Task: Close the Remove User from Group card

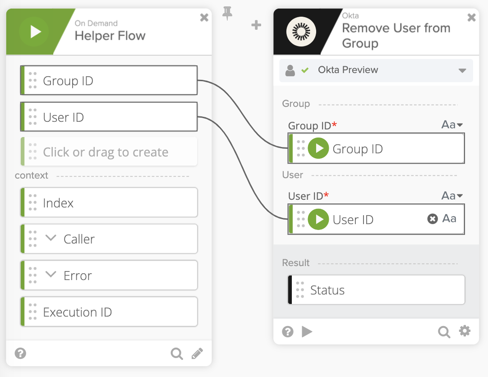Action: 471,18
